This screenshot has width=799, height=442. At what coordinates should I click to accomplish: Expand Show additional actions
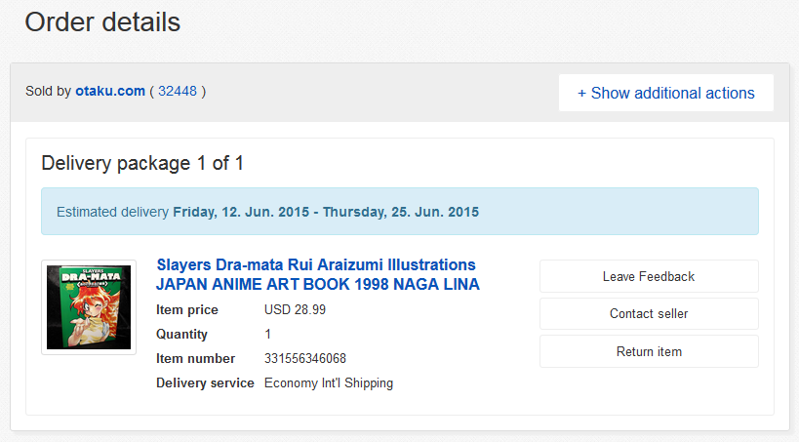665,94
